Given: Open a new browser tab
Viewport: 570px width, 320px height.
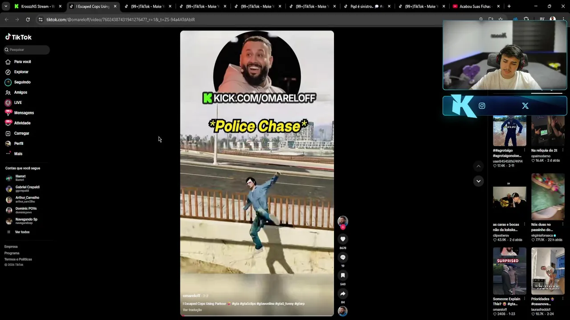Looking at the screenshot, I should 509,6.
